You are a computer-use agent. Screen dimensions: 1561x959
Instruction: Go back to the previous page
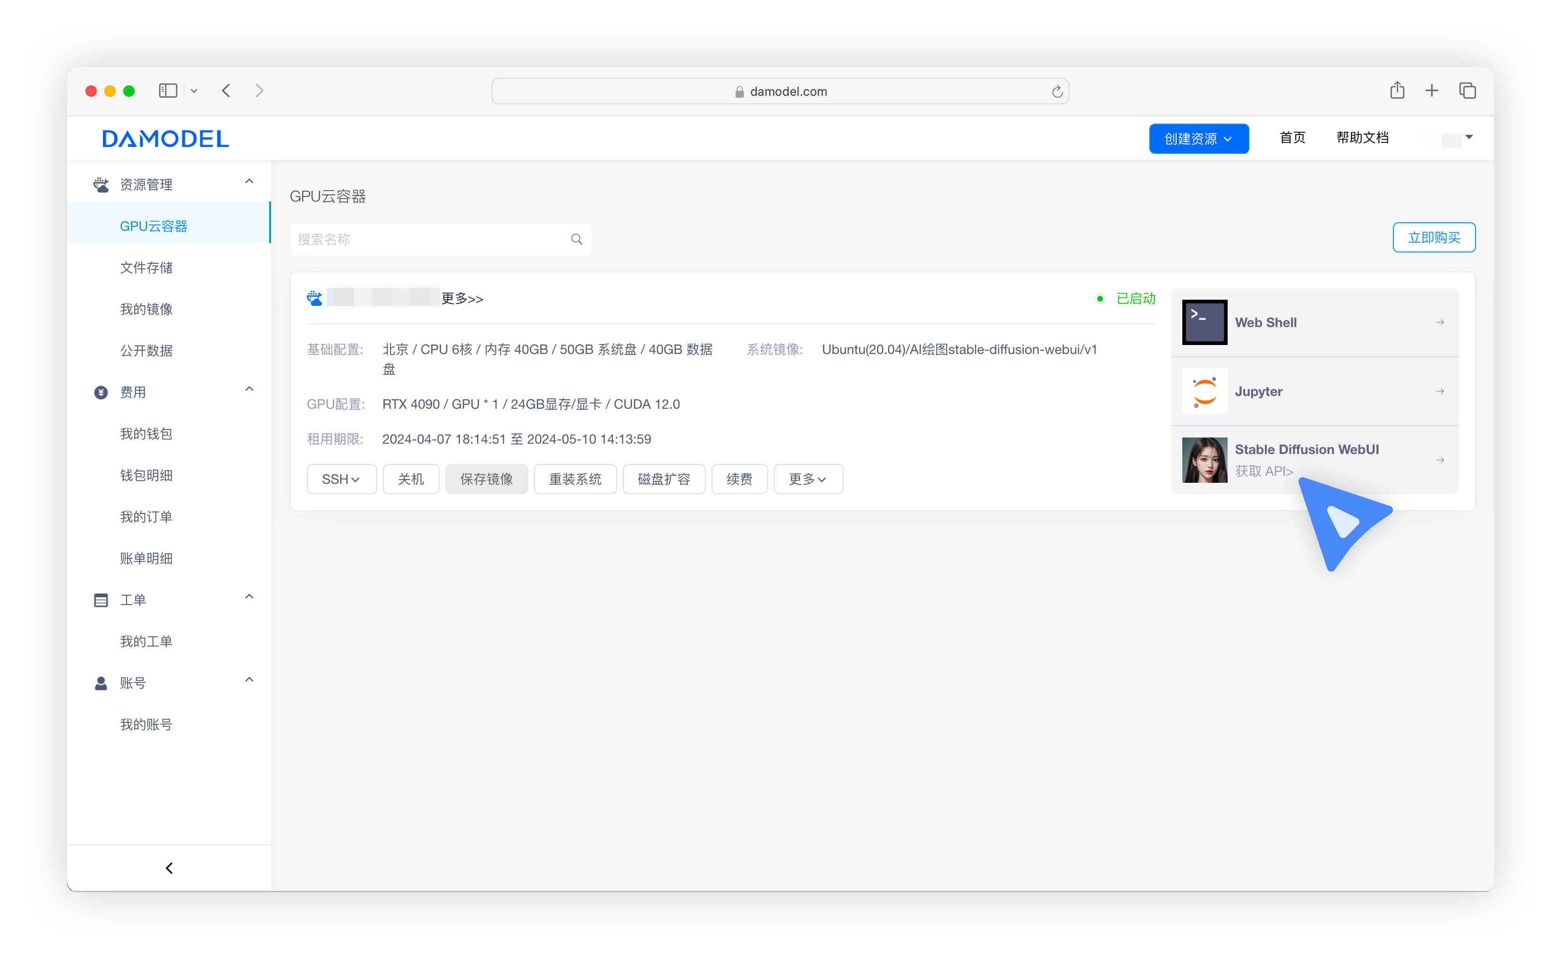click(x=227, y=91)
